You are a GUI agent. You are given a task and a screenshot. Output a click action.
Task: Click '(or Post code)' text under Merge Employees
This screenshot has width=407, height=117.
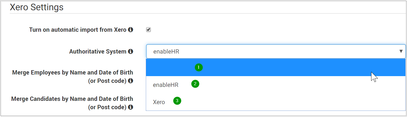[x=108, y=81]
